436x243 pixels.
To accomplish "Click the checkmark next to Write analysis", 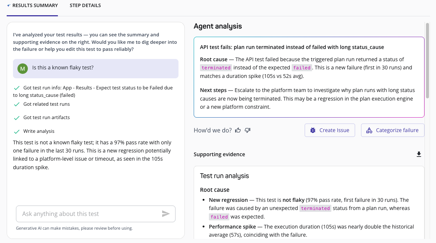I will click(x=17, y=131).
